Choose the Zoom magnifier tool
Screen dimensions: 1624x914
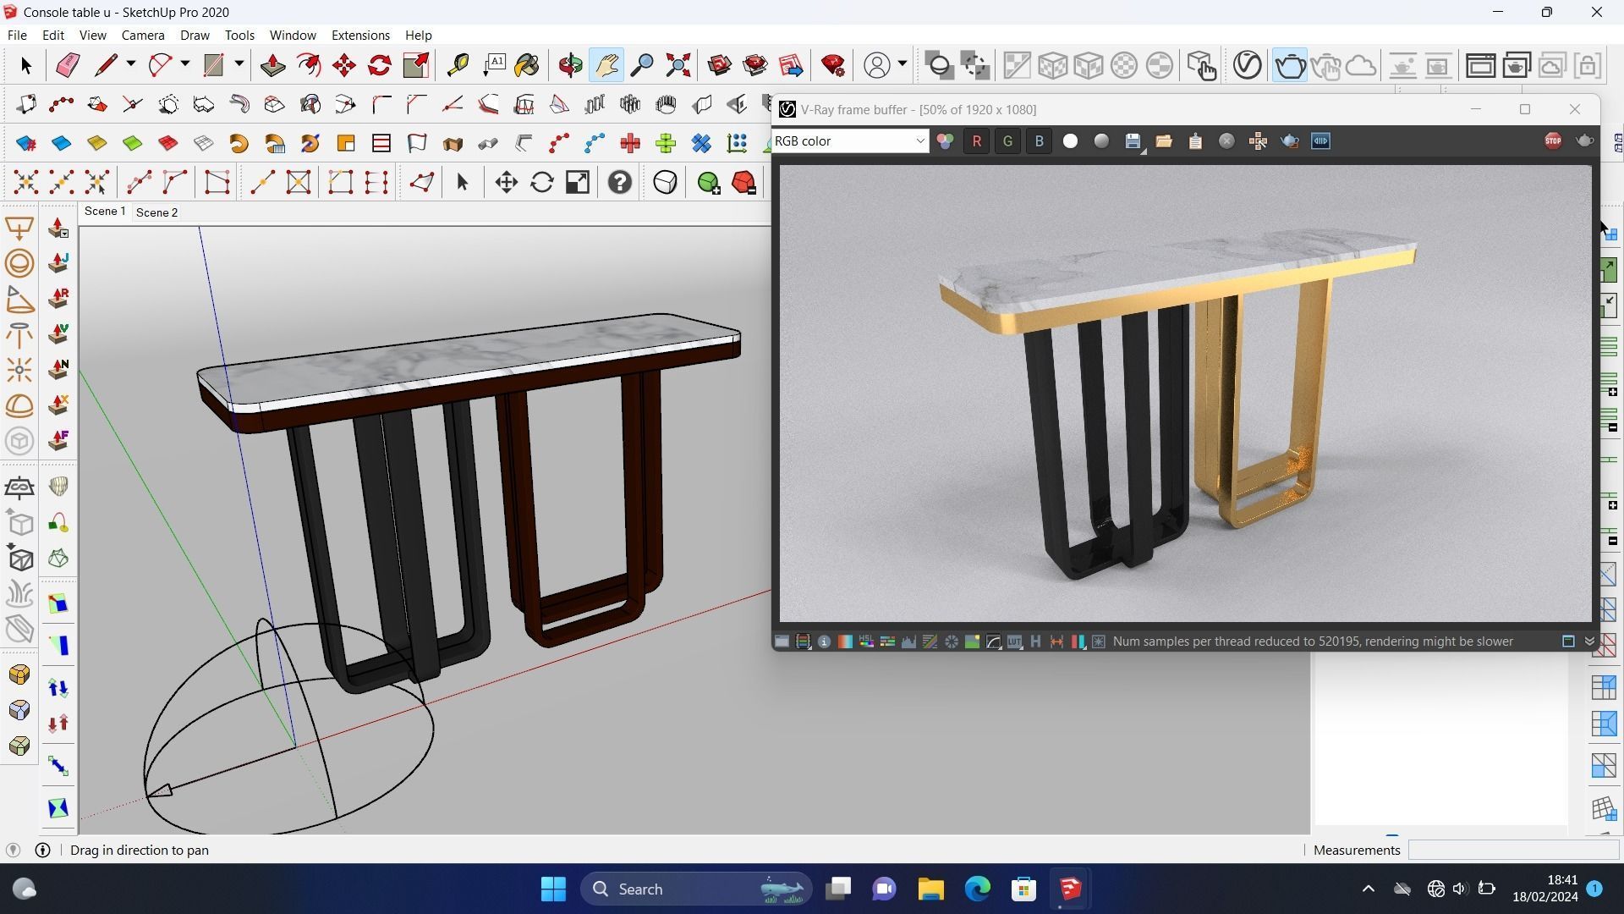pyautogui.click(x=642, y=65)
